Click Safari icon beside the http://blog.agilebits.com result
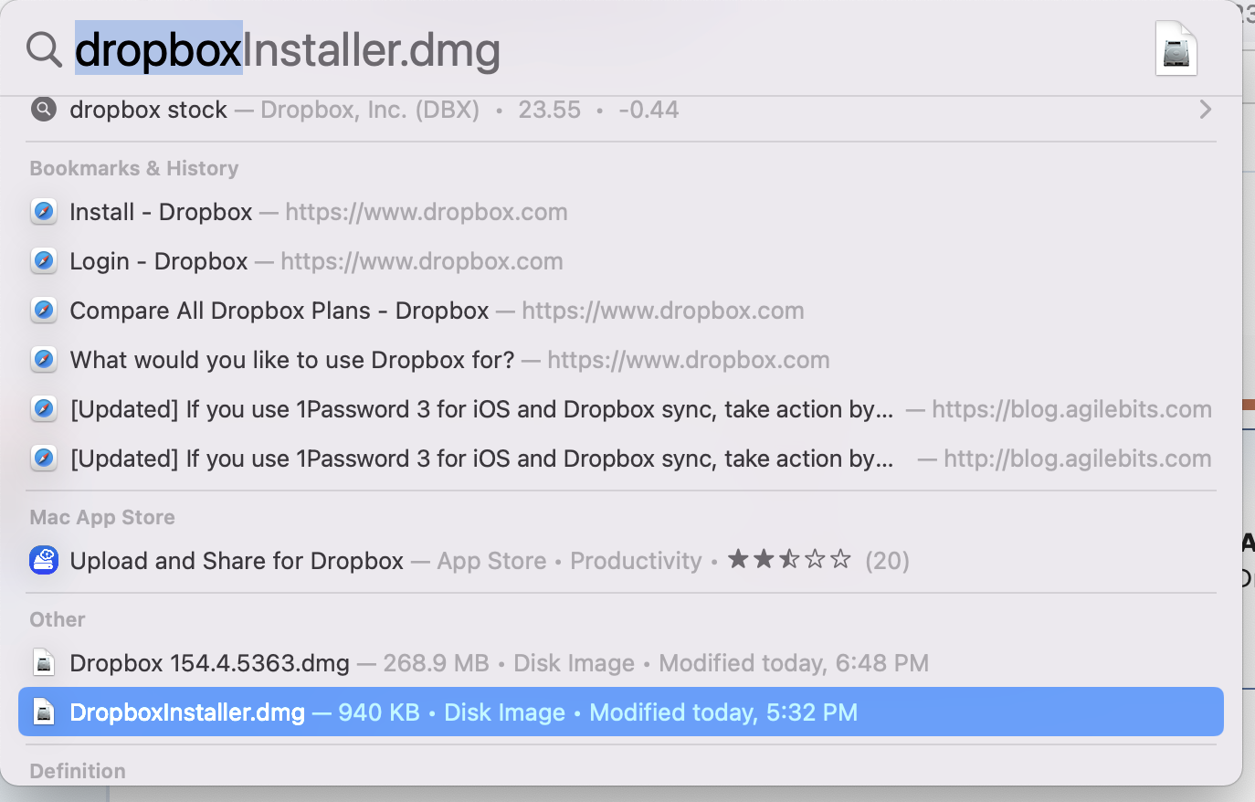 44,459
